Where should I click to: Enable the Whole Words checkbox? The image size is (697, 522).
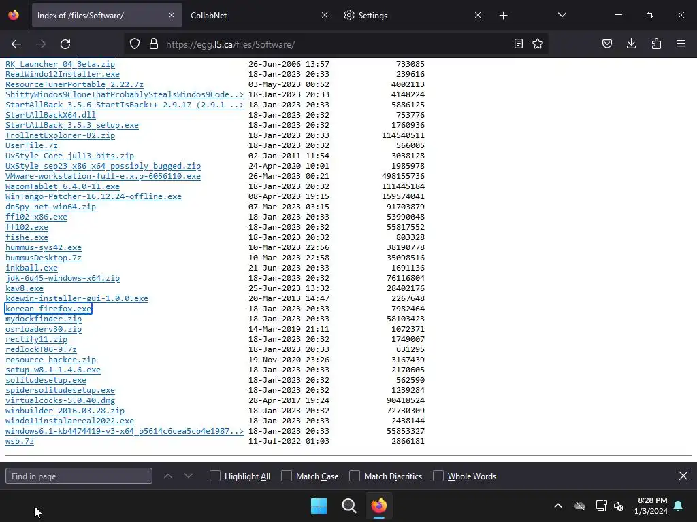[438, 476]
